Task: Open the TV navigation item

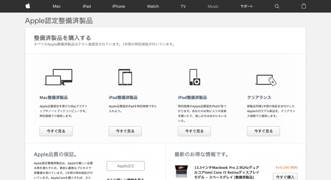Action: pos(183,6)
